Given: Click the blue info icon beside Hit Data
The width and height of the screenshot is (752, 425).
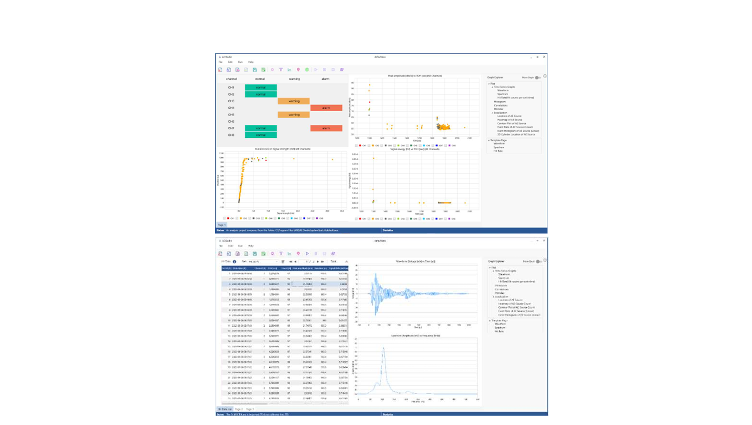Looking at the screenshot, I should [234, 262].
